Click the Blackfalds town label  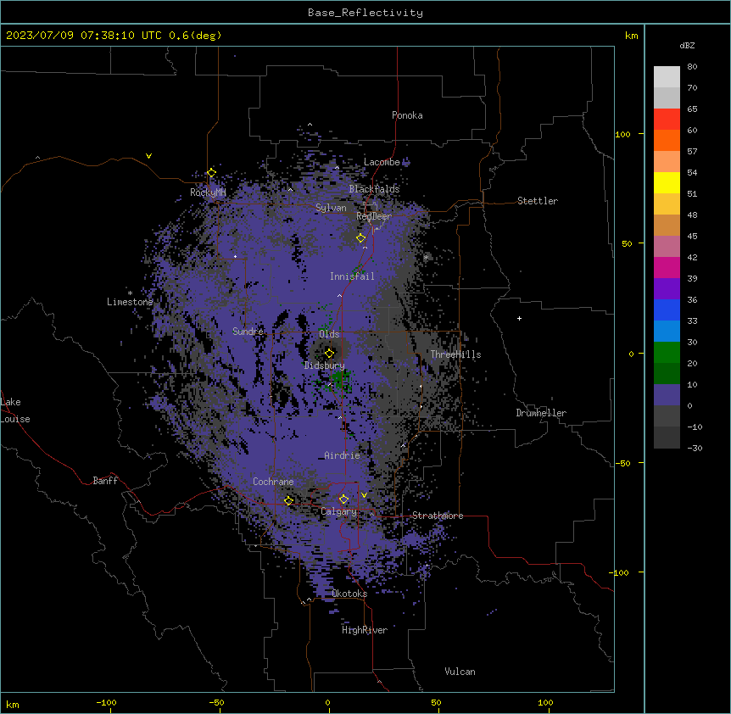[374, 189]
